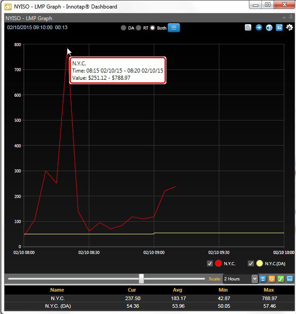Image resolution: width=296 pixels, height=314 pixels.
Task: Click the Max column header
Action: 269,290
